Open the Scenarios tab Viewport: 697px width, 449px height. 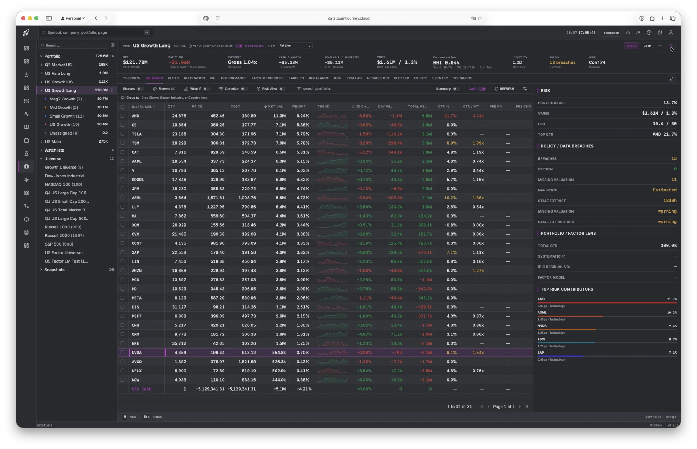click(462, 78)
